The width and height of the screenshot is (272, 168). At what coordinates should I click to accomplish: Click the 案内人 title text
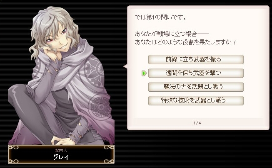coord(61,151)
